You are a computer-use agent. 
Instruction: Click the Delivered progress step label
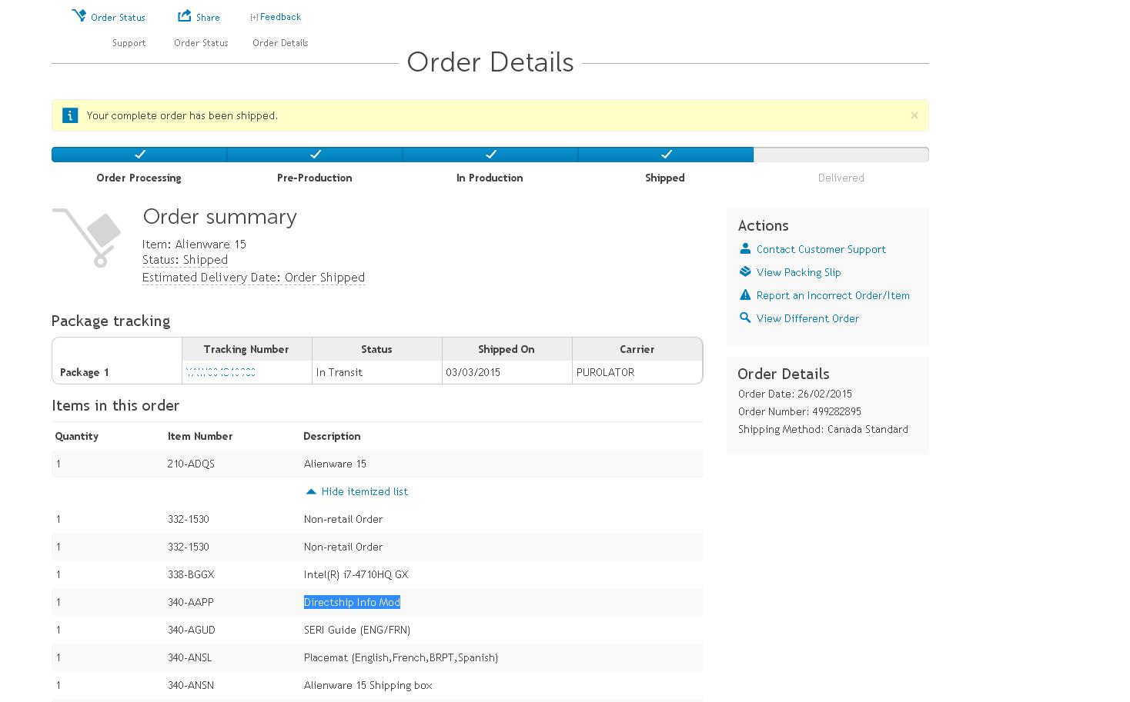(841, 178)
